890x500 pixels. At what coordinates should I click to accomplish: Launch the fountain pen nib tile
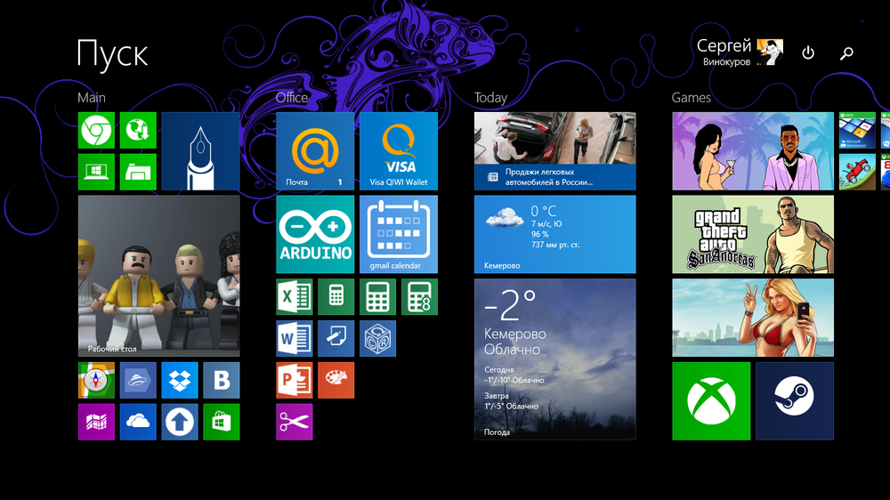[200, 151]
